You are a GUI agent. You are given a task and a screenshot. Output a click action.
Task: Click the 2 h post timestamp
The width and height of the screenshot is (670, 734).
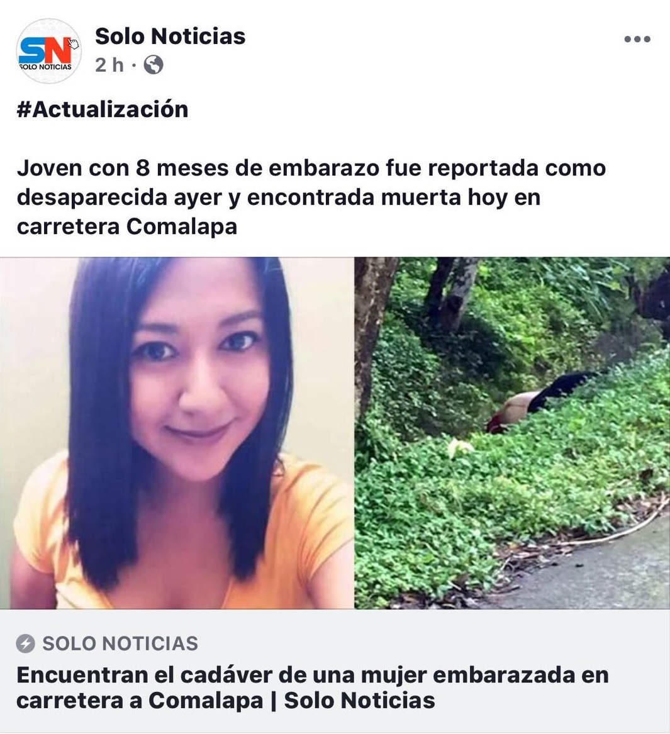point(109,65)
